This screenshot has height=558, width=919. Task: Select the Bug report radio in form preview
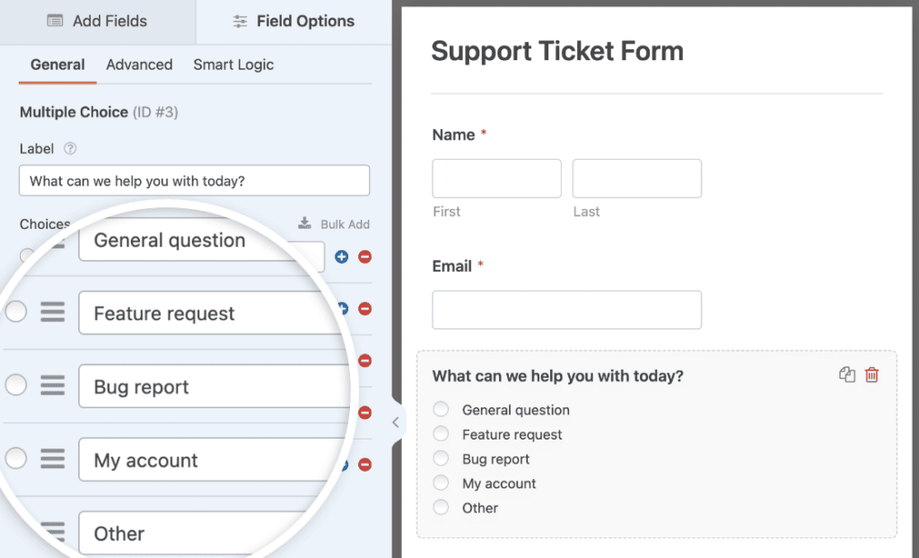[x=441, y=458]
